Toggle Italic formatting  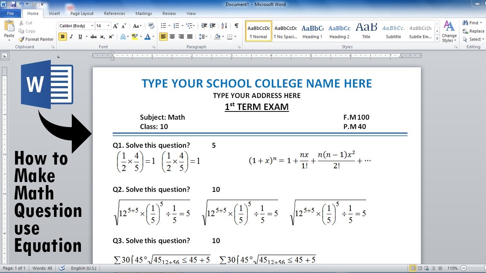71,37
